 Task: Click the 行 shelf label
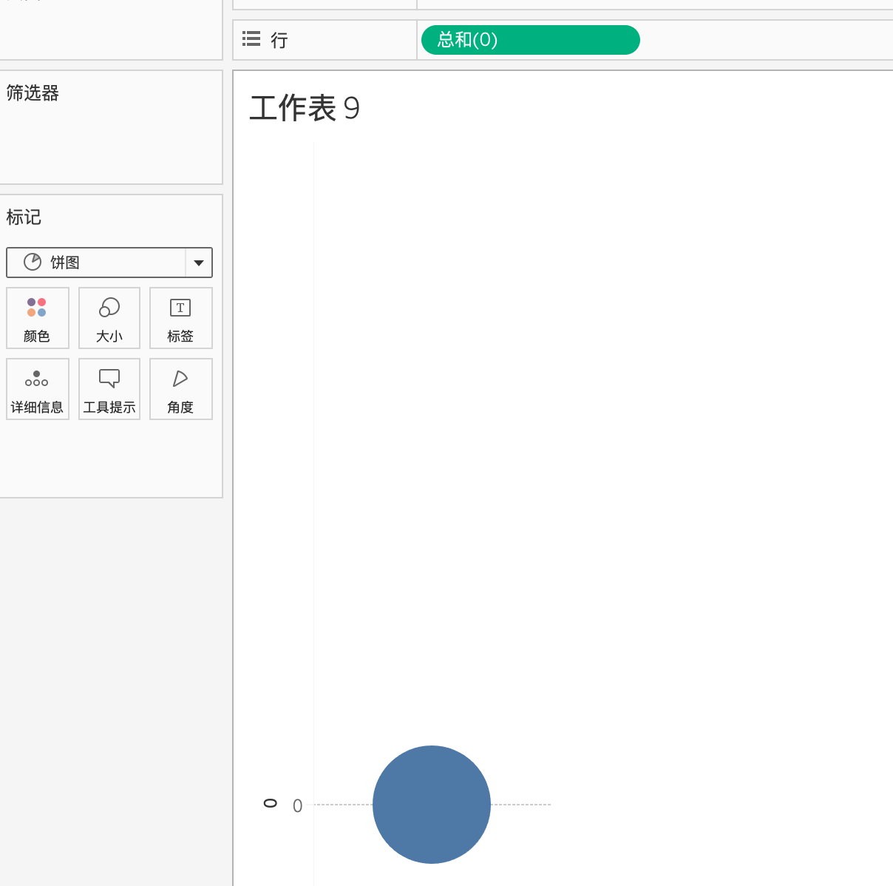coord(279,40)
